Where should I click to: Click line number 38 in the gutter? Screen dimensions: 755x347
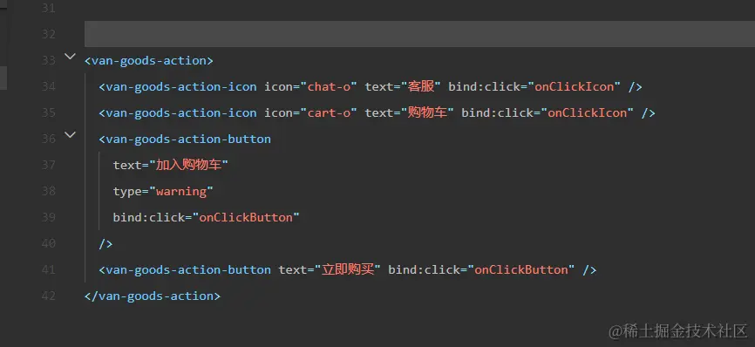point(48,191)
